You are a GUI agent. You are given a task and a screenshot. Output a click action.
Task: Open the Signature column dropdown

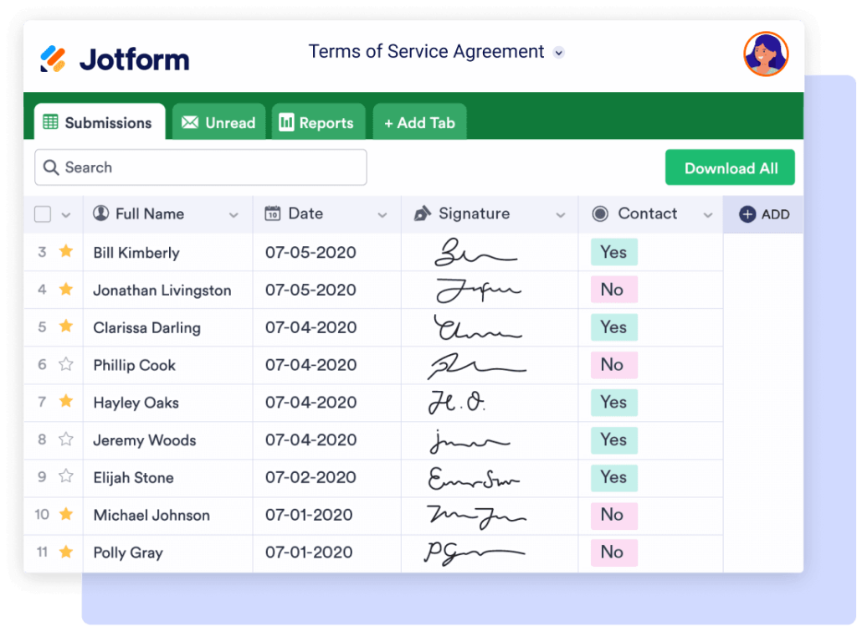560,215
